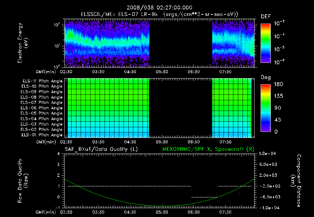Click the green spacecraft X trajectory curve
This screenshot has height=217, width=314.
pyautogui.click(x=159, y=206)
